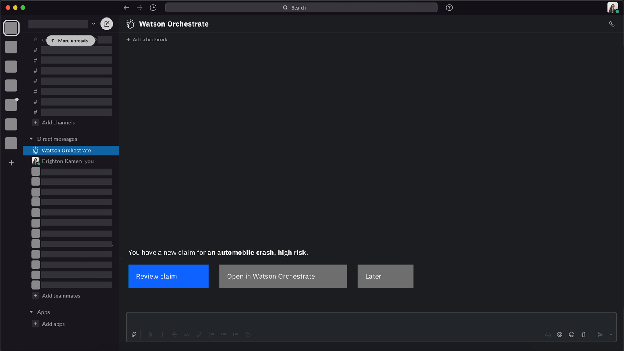
Task: Start an ordered list
Action: click(211, 334)
